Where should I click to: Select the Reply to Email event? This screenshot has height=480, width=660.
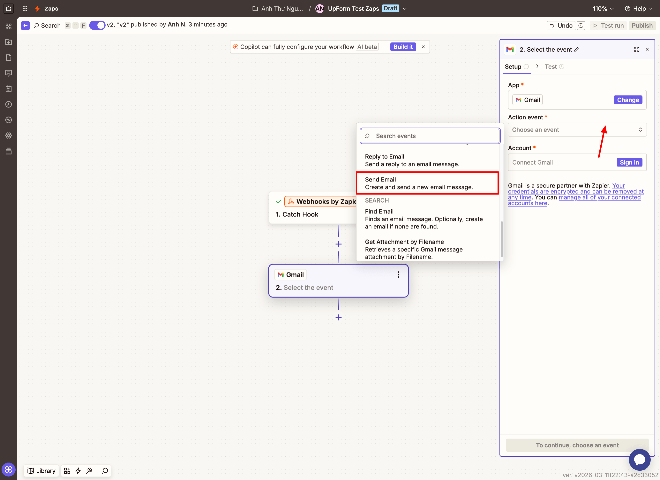point(428,160)
